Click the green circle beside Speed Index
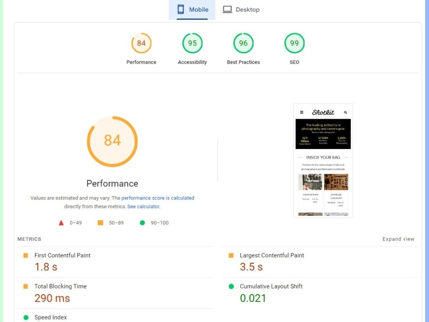The width and height of the screenshot is (429, 322). coord(26,317)
